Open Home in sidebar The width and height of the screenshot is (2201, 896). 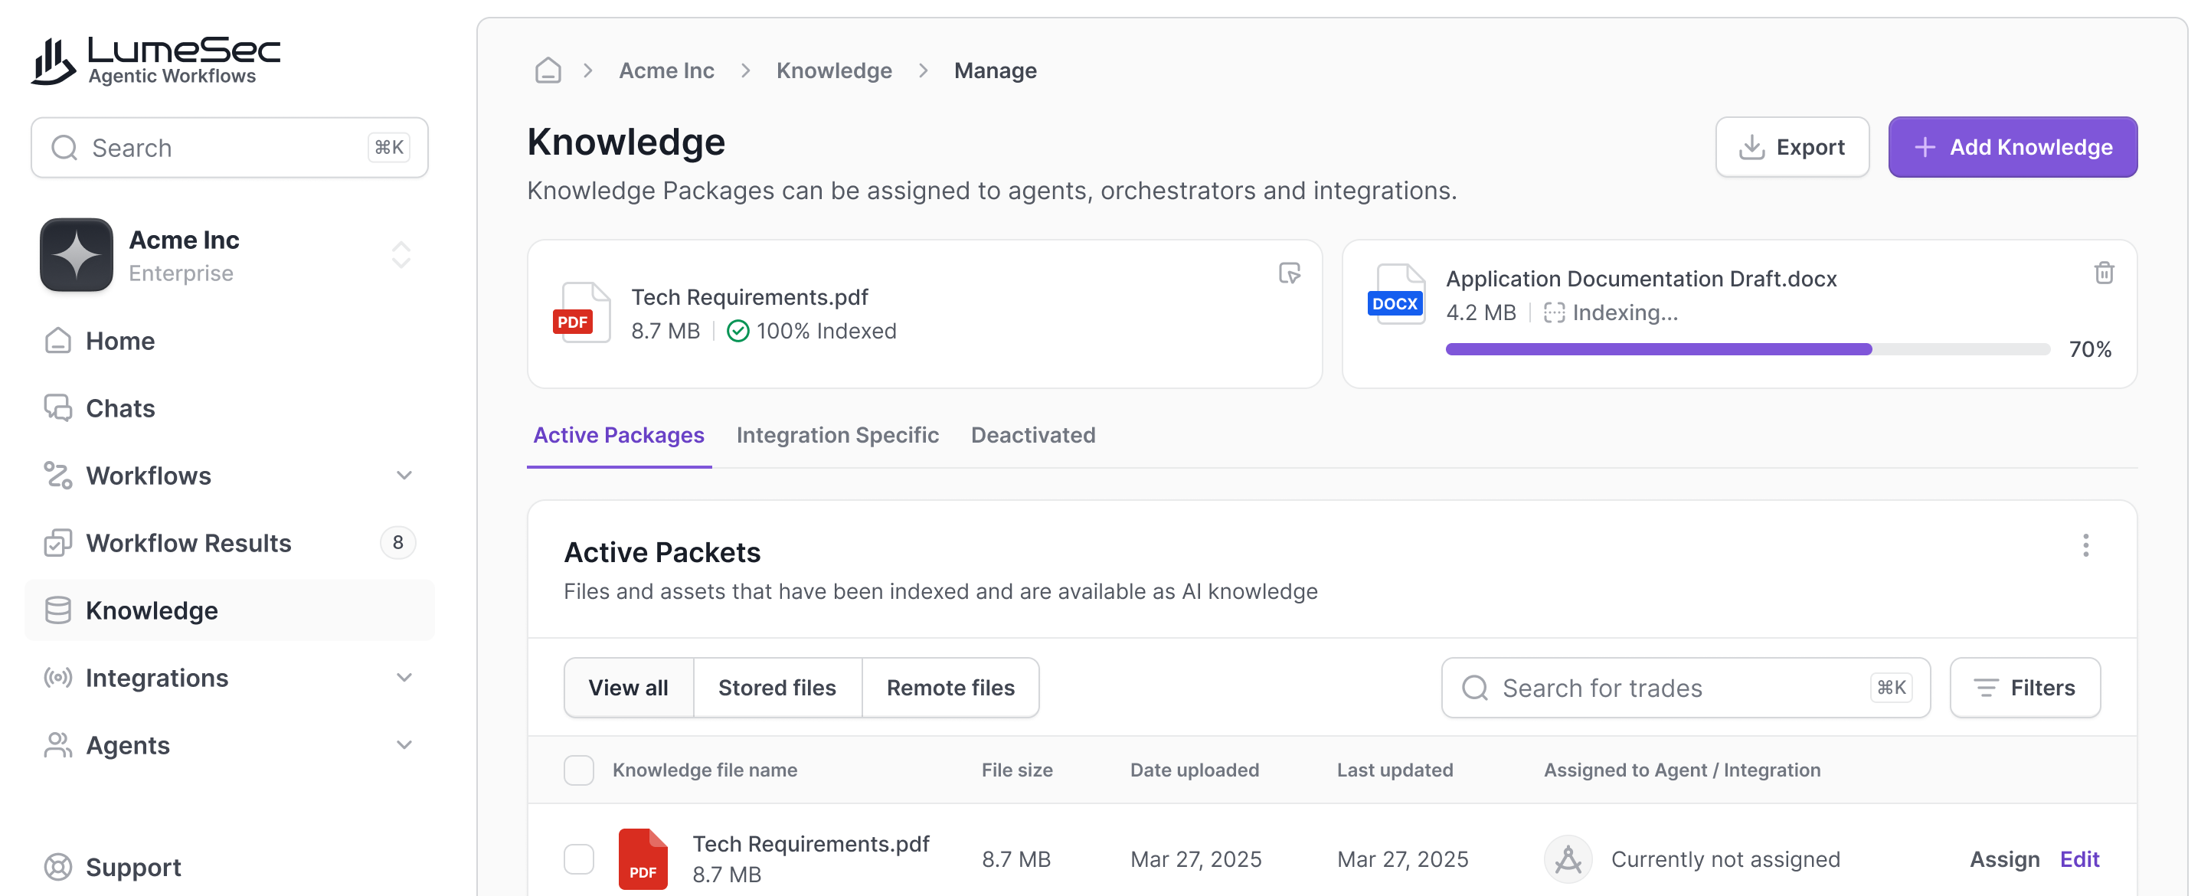click(x=229, y=340)
